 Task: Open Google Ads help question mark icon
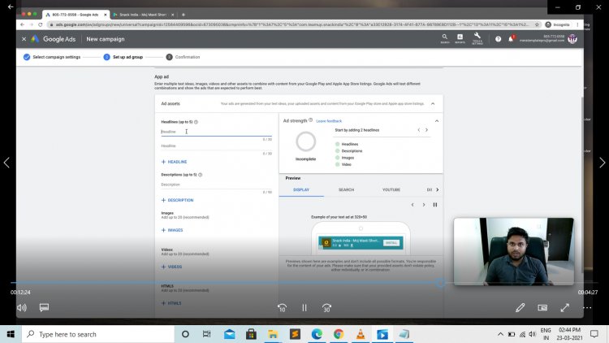[x=499, y=38]
